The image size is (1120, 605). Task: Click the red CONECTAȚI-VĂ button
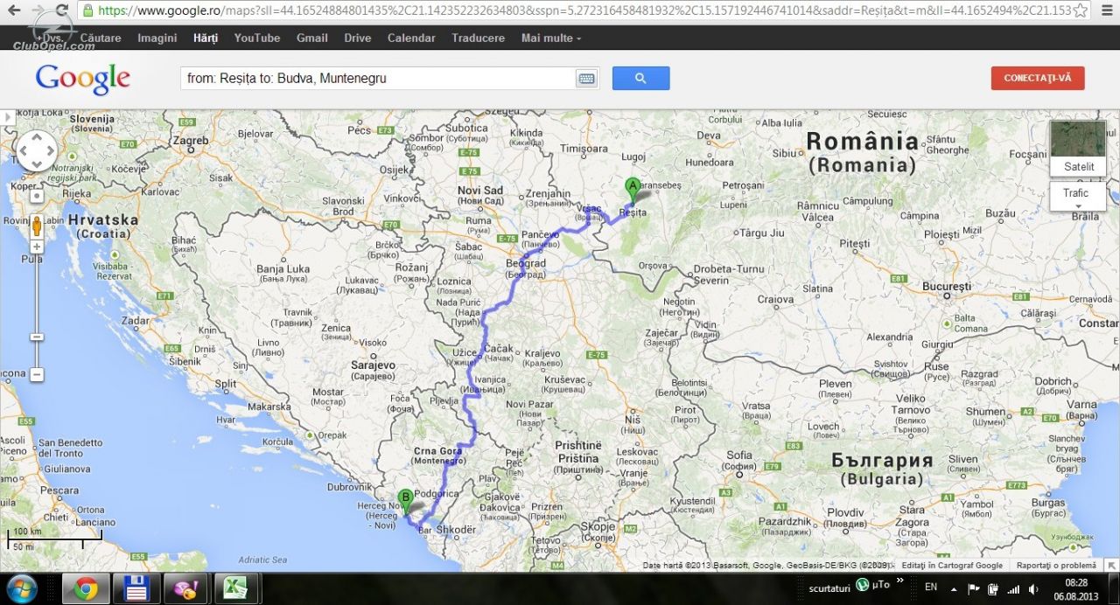1038,78
